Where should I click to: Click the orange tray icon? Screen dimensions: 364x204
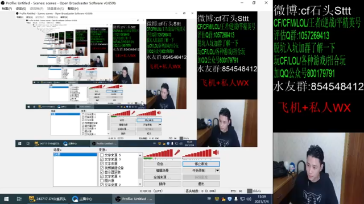click(x=224, y=199)
